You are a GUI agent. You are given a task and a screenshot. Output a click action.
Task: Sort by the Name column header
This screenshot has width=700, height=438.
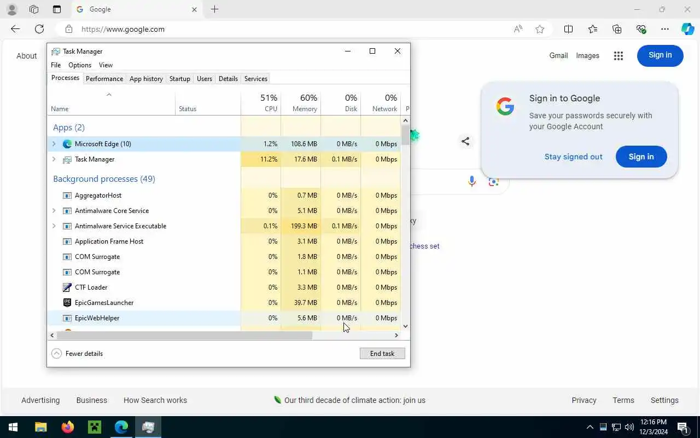[112, 102]
